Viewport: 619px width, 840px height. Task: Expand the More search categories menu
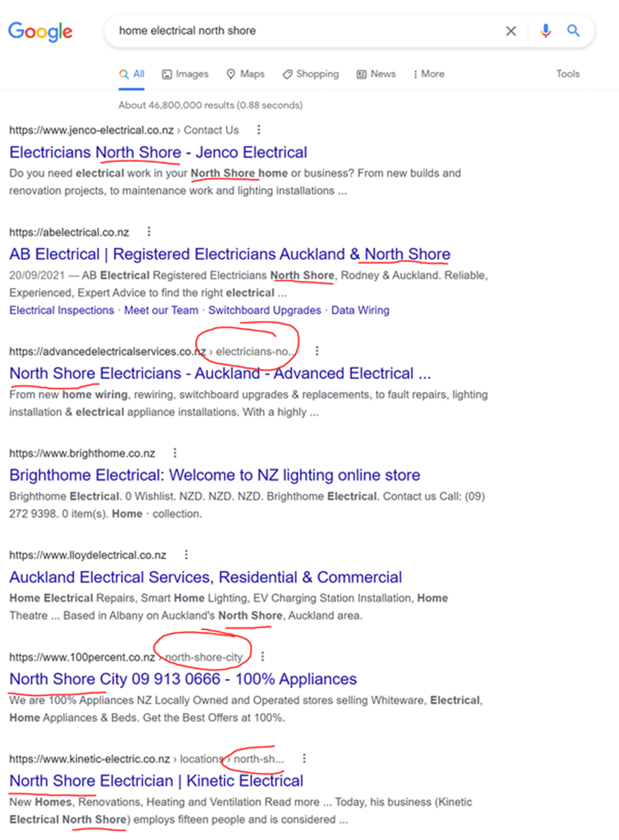click(429, 74)
